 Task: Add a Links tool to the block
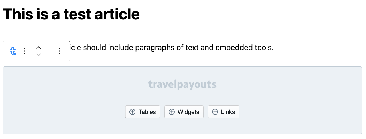coord(223,112)
